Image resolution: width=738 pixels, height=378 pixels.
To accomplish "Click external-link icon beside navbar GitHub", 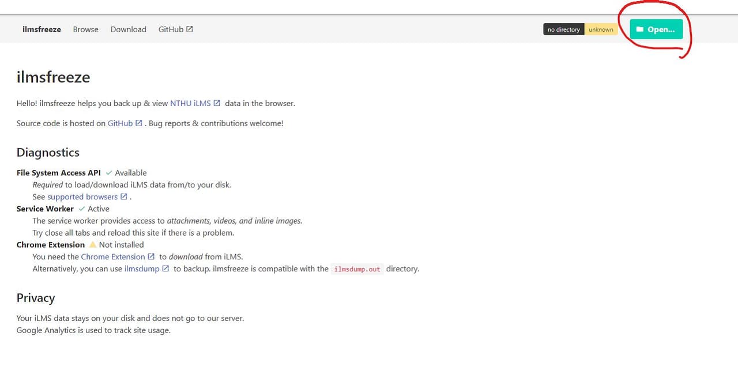I will [190, 29].
